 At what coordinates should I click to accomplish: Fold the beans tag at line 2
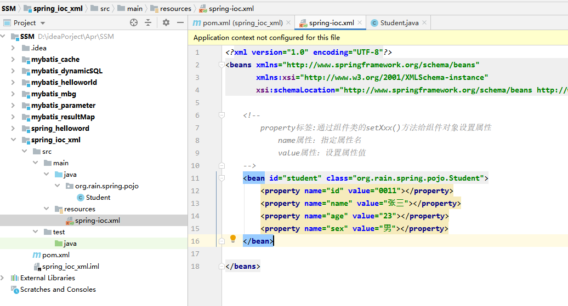coord(221,65)
